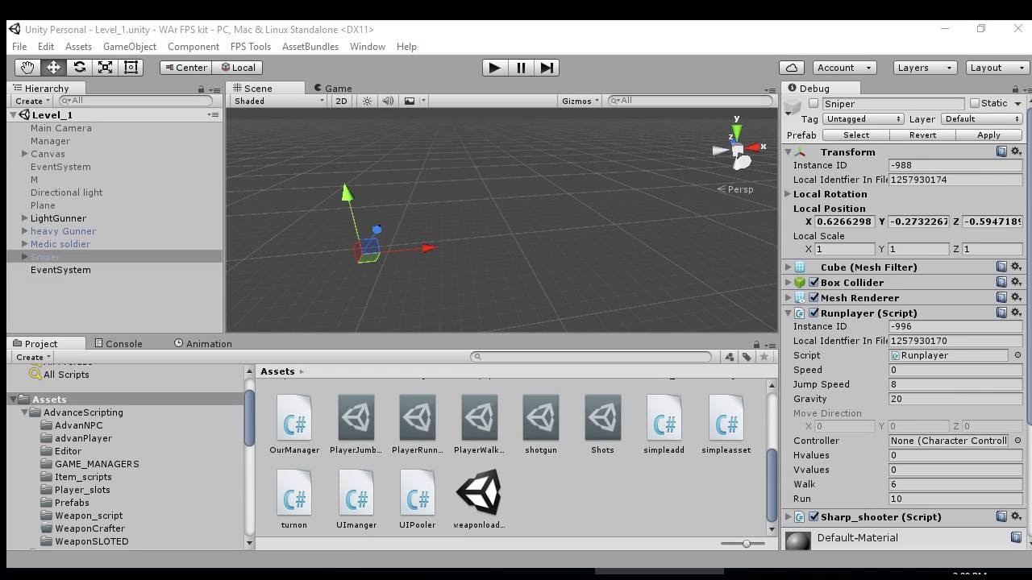Click the prefab Revert button

coord(922,135)
